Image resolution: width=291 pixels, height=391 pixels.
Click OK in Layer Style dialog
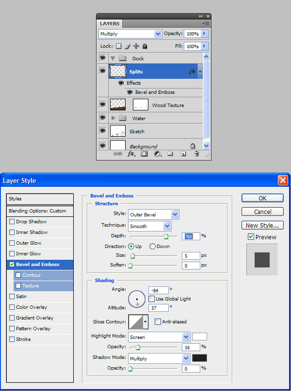[x=262, y=198]
